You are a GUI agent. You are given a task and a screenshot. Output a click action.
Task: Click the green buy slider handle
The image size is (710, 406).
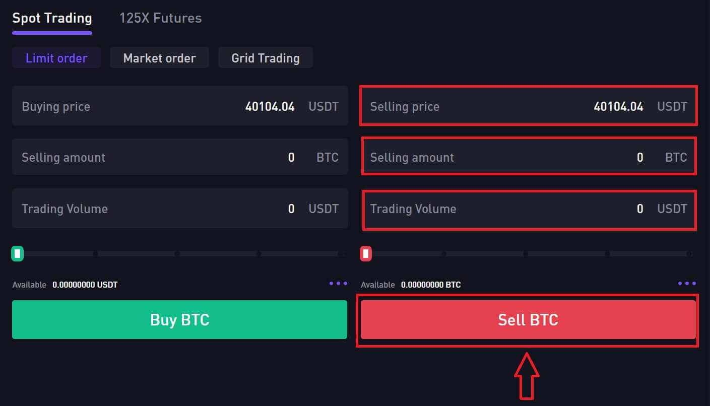(x=17, y=253)
